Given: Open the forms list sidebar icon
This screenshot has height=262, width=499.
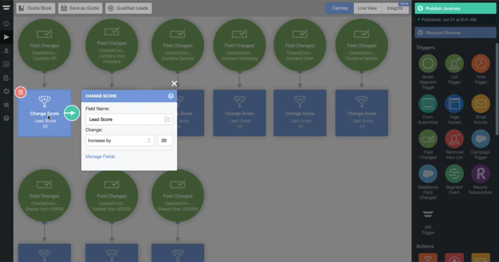Looking at the screenshot, I should [x=6, y=78].
